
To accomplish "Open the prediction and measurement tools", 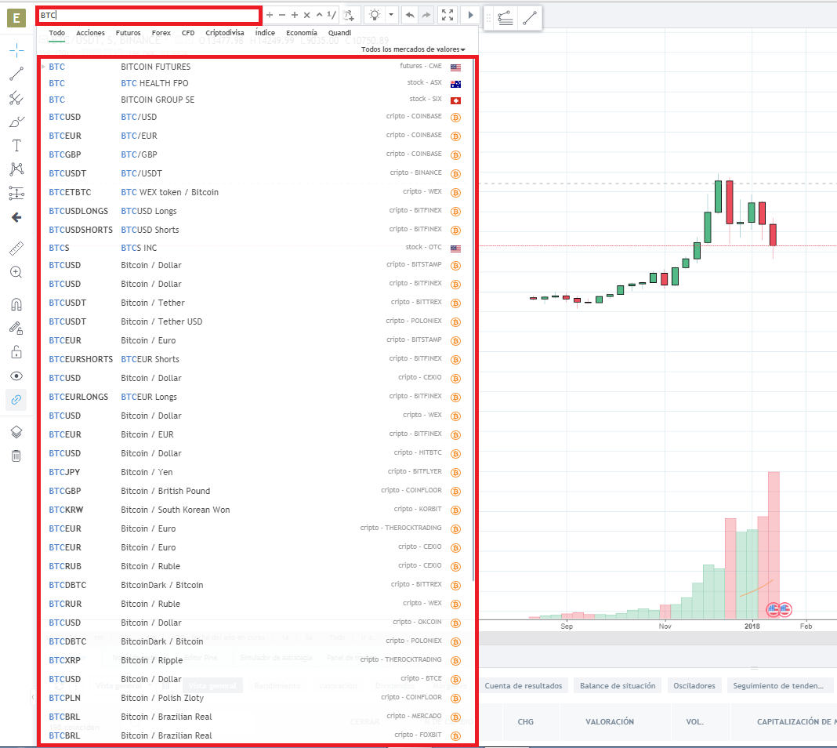I will [x=16, y=193].
